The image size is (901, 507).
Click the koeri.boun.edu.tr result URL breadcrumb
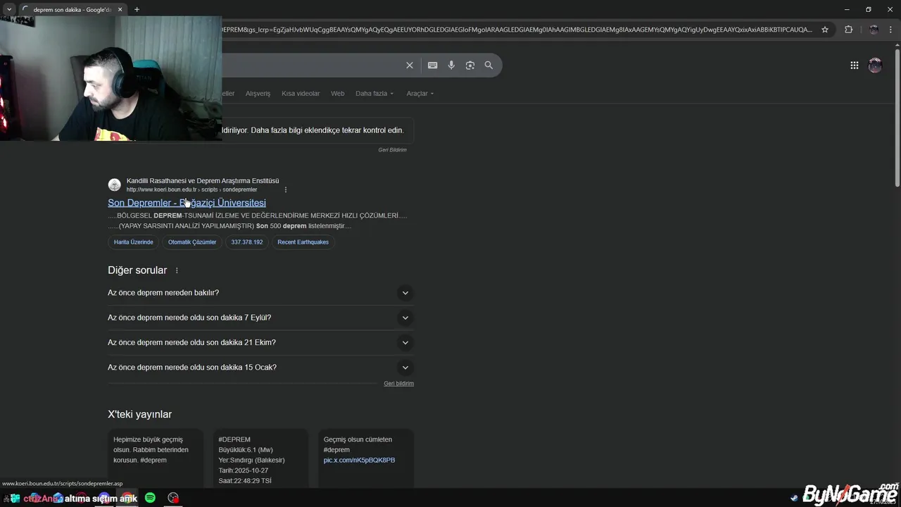pos(191,190)
